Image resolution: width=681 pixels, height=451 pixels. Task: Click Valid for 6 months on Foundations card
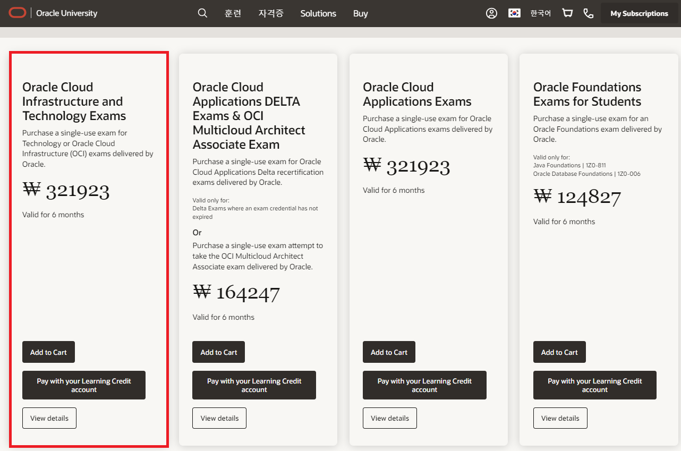564,222
